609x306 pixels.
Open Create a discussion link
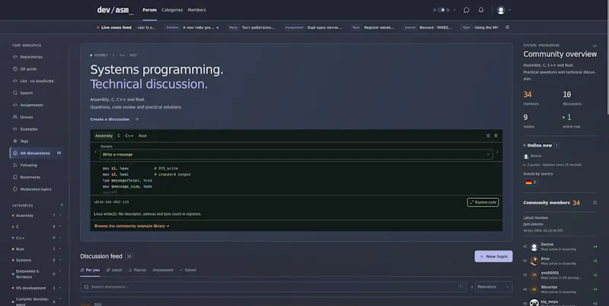110,119
